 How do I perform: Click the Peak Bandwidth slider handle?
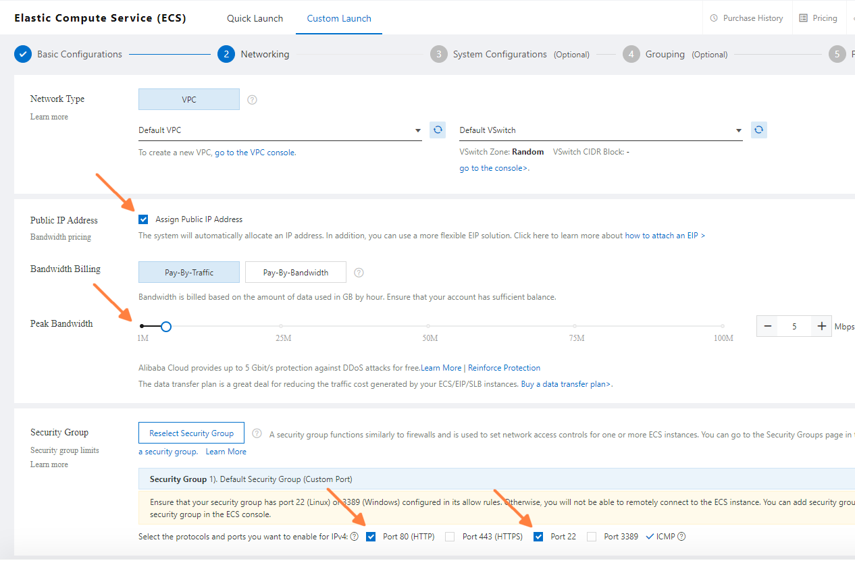166,327
